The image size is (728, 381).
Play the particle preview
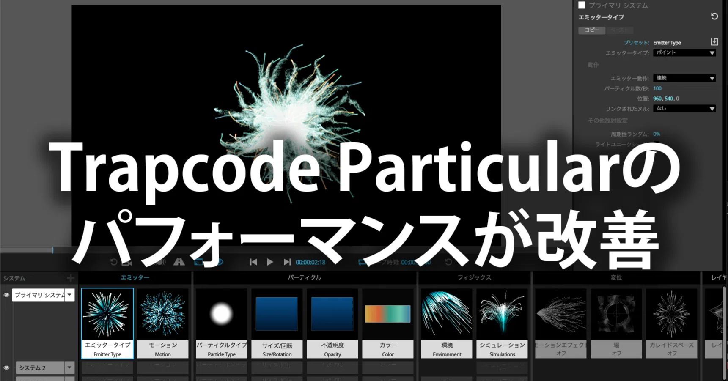270,262
